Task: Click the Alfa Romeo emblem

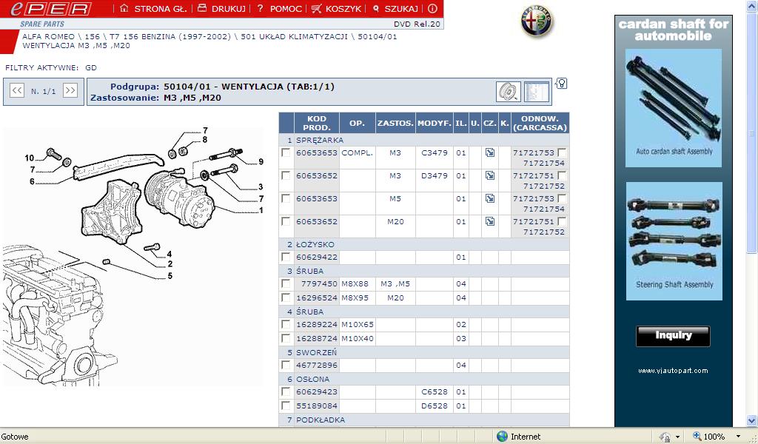Action: [x=537, y=21]
